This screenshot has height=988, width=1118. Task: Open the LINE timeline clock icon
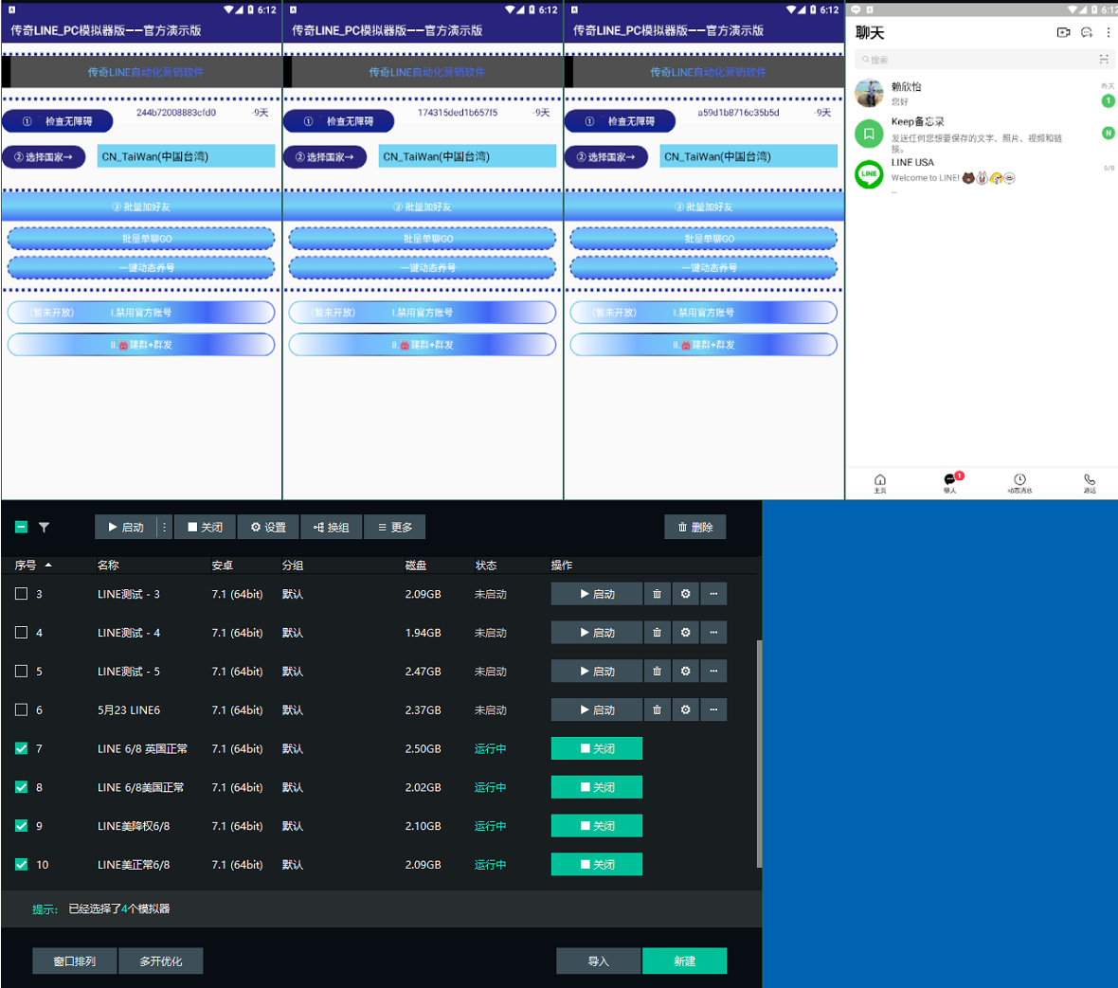click(x=1019, y=482)
